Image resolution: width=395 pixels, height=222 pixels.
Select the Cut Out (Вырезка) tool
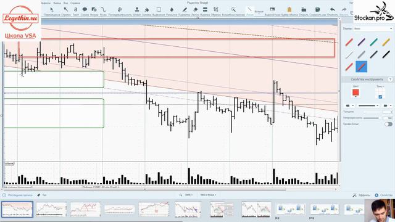pyautogui.click(x=205, y=11)
